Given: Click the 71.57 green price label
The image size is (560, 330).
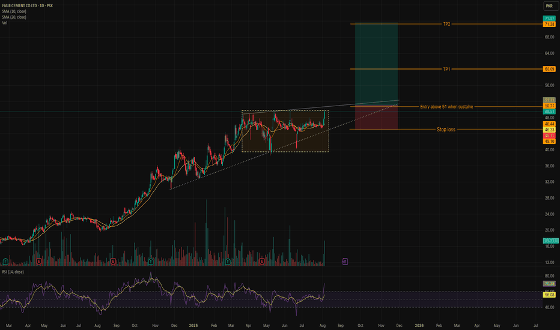Looking at the screenshot, I should click(x=549, y=19).
